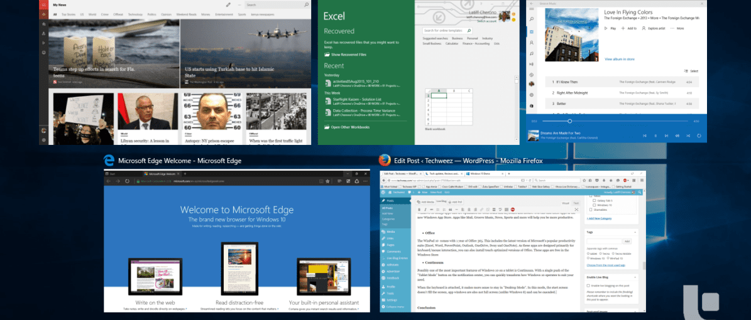Click the Groove playback progress slider knob

point(569,121)
